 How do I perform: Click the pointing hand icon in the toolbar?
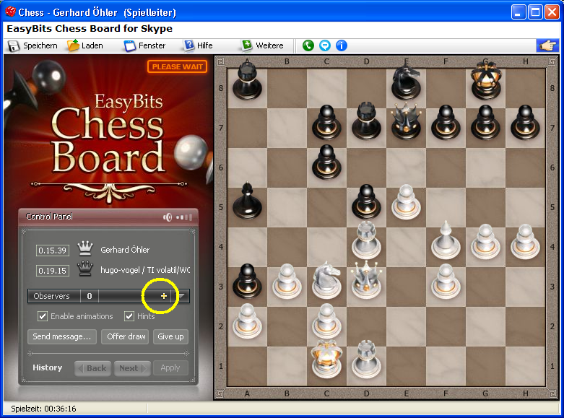547,45
